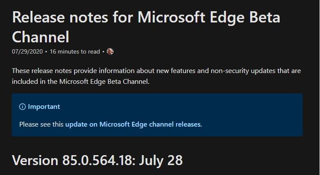This screenshot has width=320, height=175.
Task: Click the word Microsoft in the page title
Action: (171, 17)
